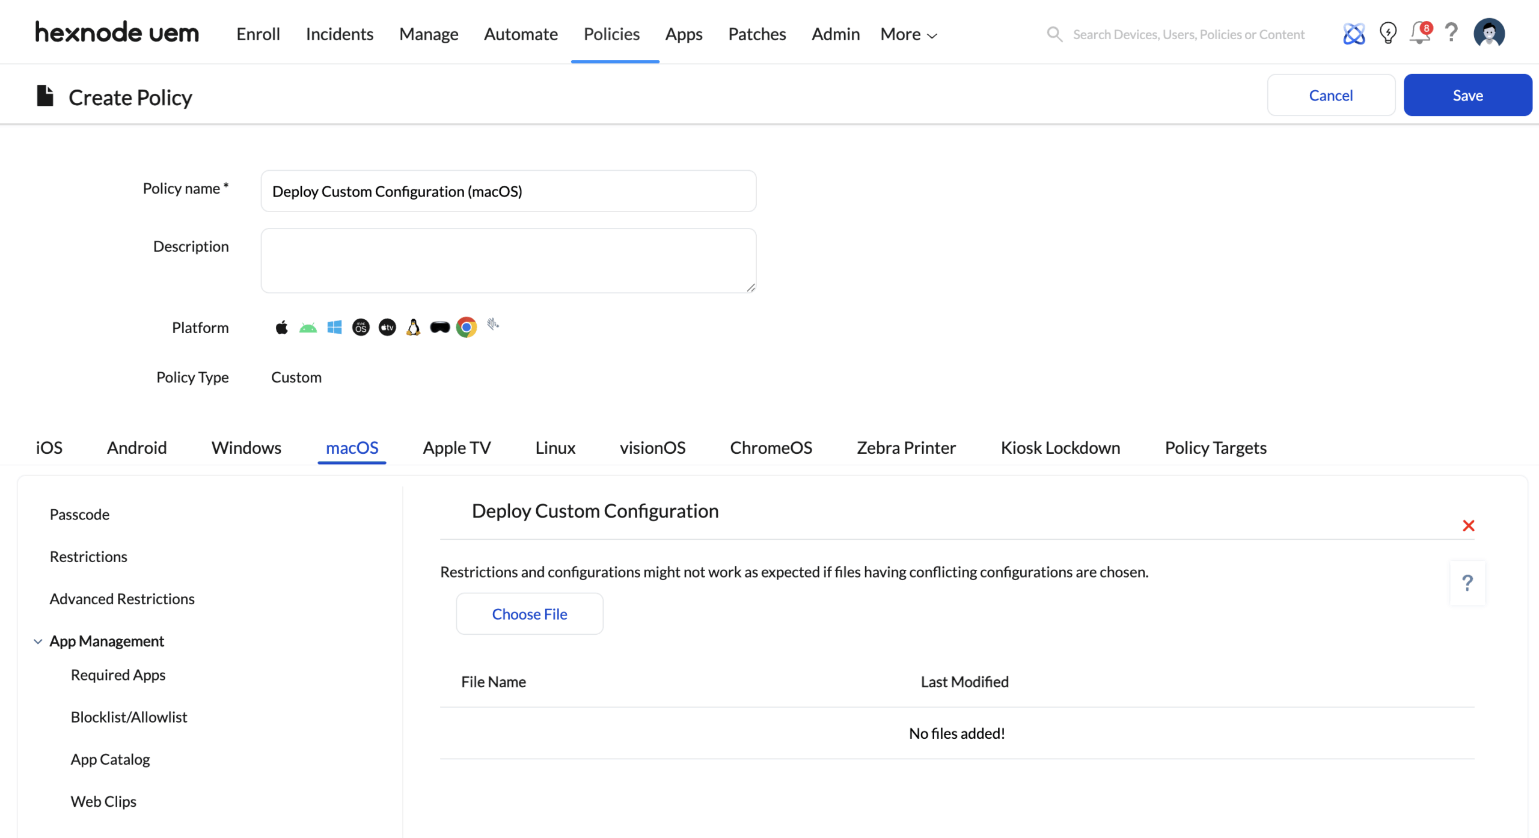The width and height of the screenshot is (1539, 838).
Task: Click the Windows platform icon
Action: pos(334,328)
